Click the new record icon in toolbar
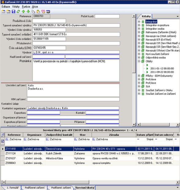 [x=3, y=12]
